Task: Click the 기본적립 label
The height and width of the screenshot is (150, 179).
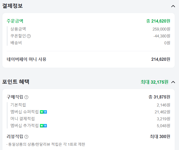Action: pyautogui.click(x=18, y=105)
